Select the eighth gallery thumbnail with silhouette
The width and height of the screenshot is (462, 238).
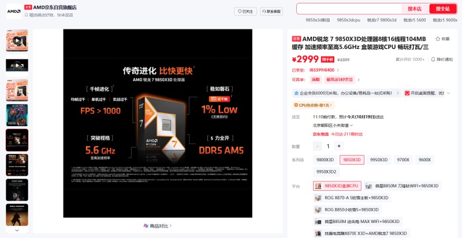[x=17, y=215]
